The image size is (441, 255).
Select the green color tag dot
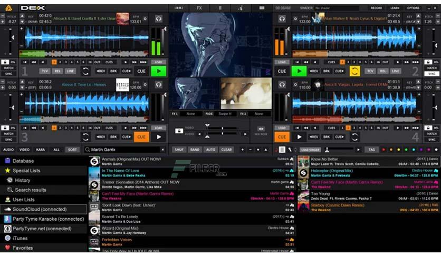(x=406, y=150)
